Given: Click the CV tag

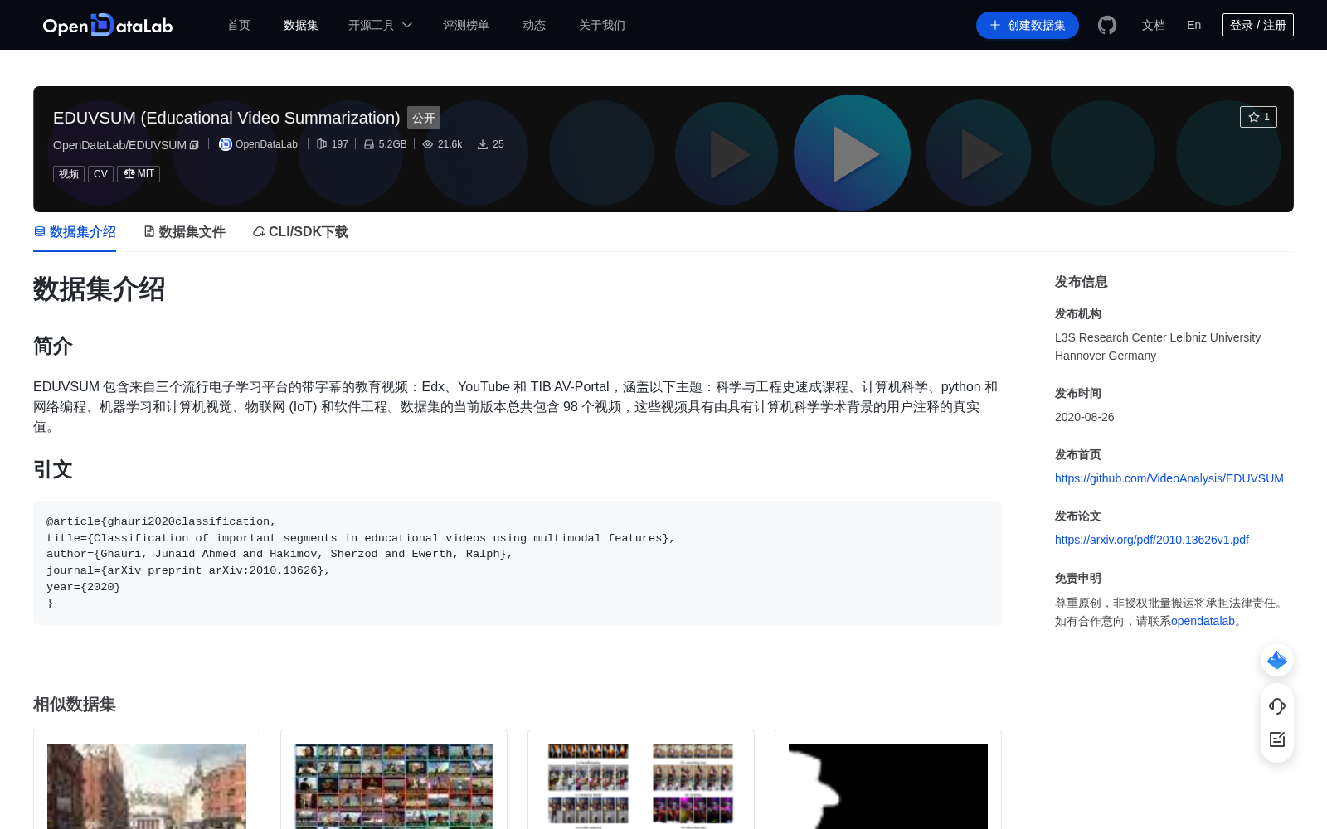Looking at the screenshot, I should [x=100, y=174].
